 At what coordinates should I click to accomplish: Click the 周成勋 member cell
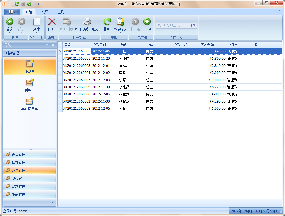(132, 66)
